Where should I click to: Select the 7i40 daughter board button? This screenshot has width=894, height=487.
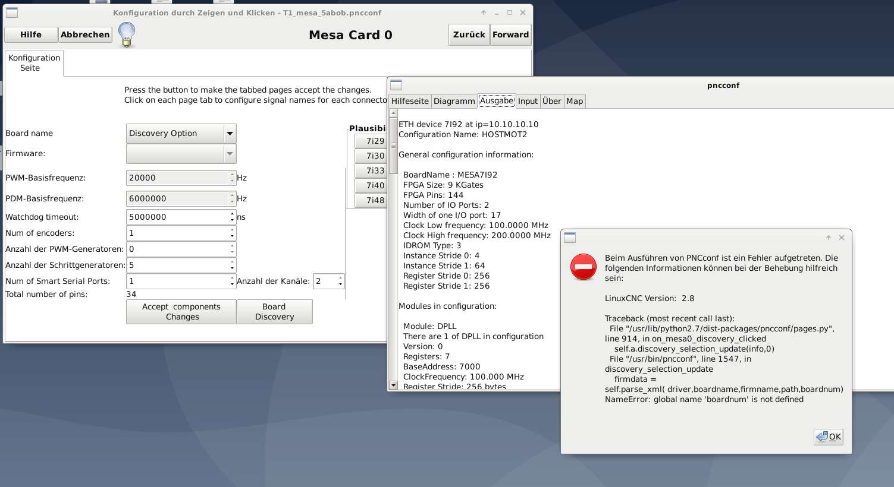tap(371, 185)
